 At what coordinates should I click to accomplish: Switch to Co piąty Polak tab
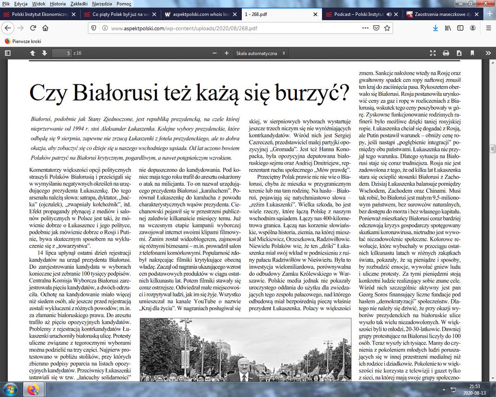tap(121, 14)
